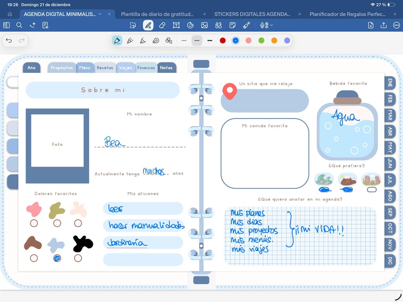Image resolution: width=403 pixels, height=302 pixels.
Task: Expand the microphone recording dropdown
Action: 266,25
